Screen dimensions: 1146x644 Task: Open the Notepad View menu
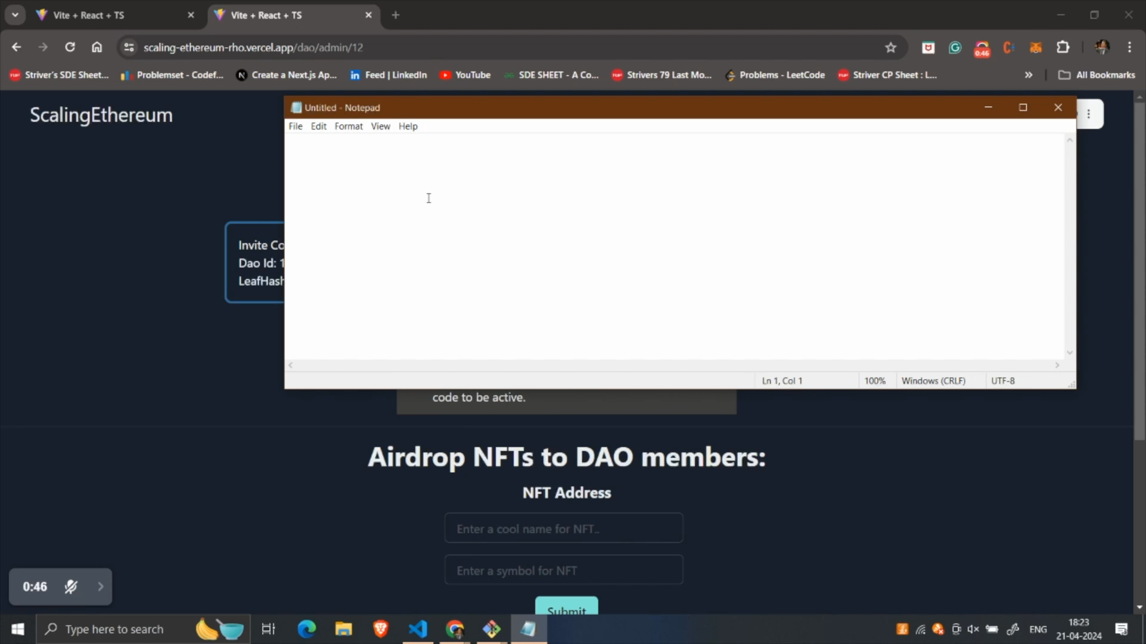[x=380, y=126]
